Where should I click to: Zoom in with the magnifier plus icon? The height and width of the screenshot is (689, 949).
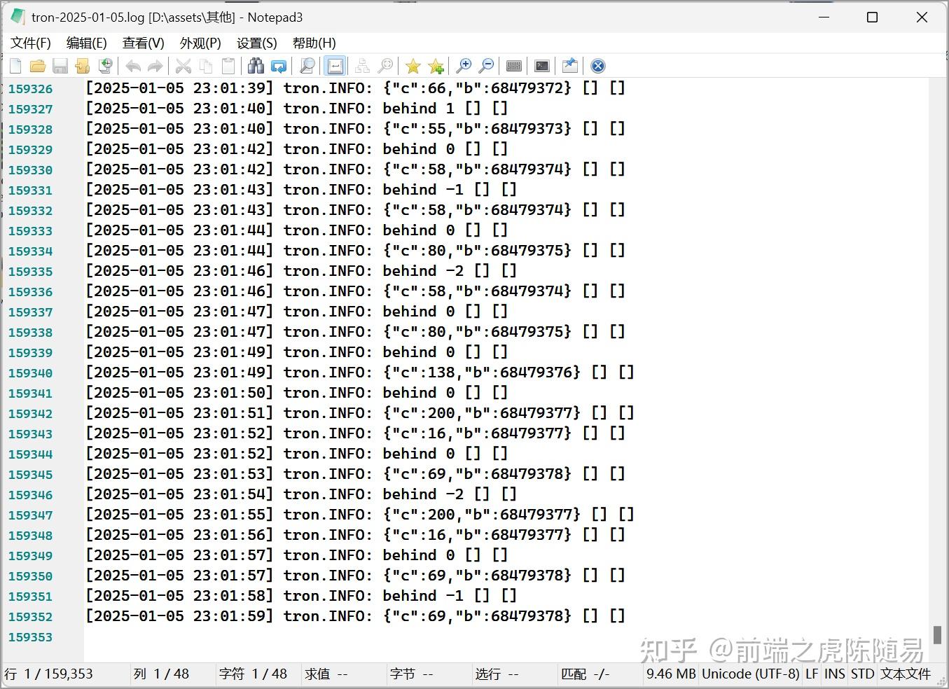pos(465,66)
